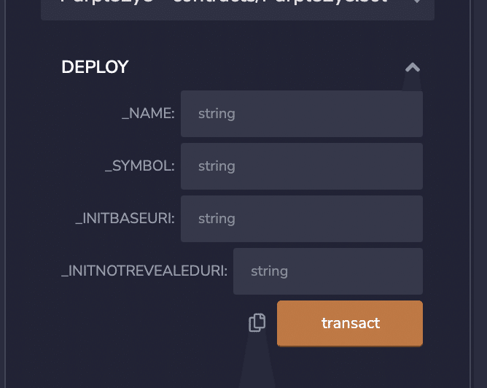Select the _INITNOTREVEALEDURI input box
This screenshot has height=388, width=487.
[327, 271]
